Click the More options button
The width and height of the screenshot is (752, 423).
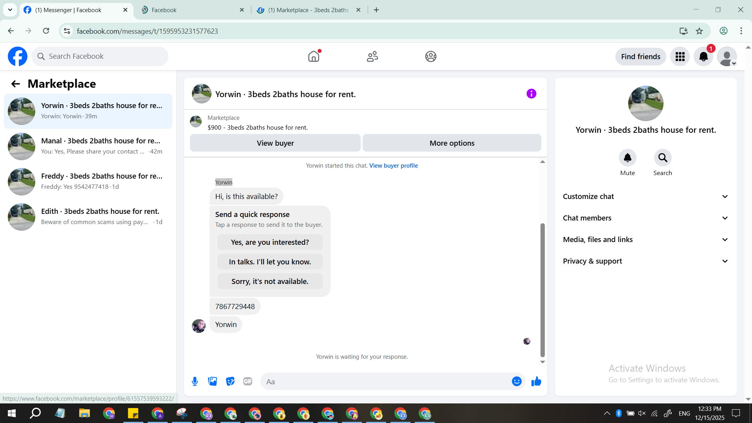452,143
